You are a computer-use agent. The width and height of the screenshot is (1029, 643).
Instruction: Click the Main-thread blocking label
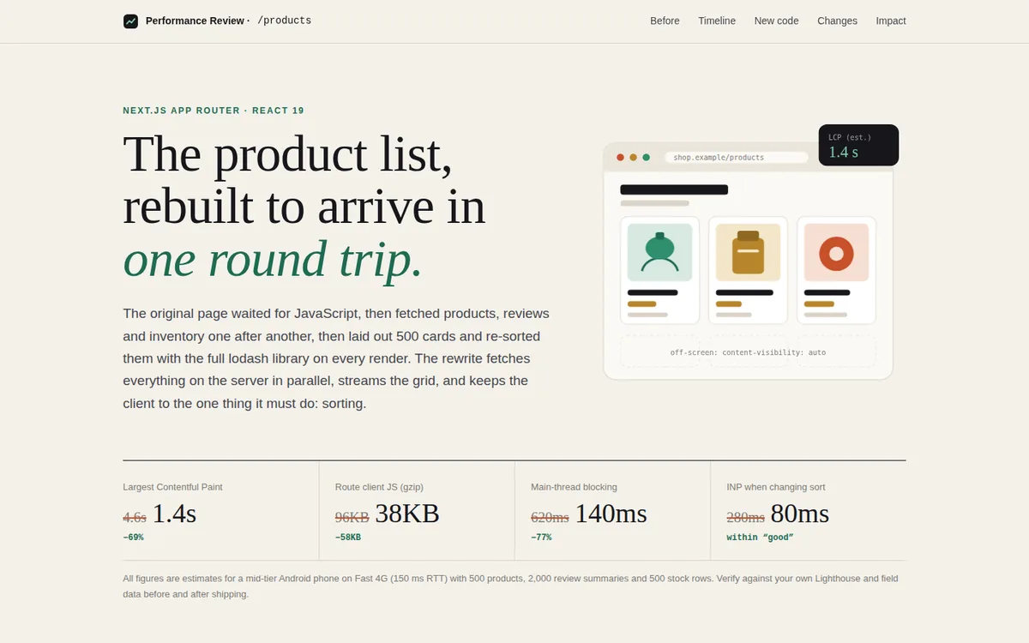coord(574,487)
